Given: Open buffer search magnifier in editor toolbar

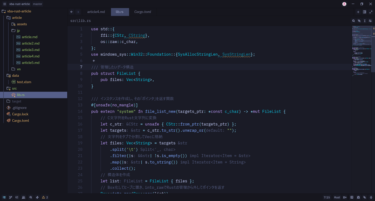Looking at the screenshot, I should click(x=354, y=21).
